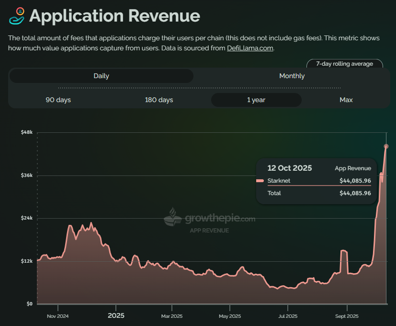396x326 pixels.
Task: Open the DefiLlama.com link
Action: pyautogui.click(x=250, y=48)
